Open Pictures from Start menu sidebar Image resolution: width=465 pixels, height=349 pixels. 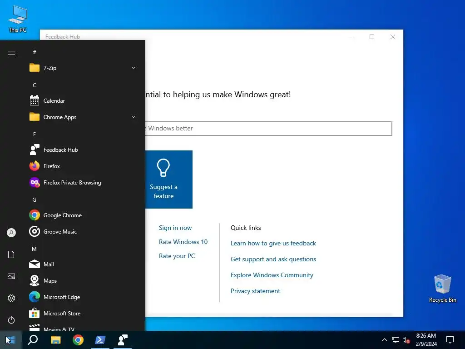(11, 276)
